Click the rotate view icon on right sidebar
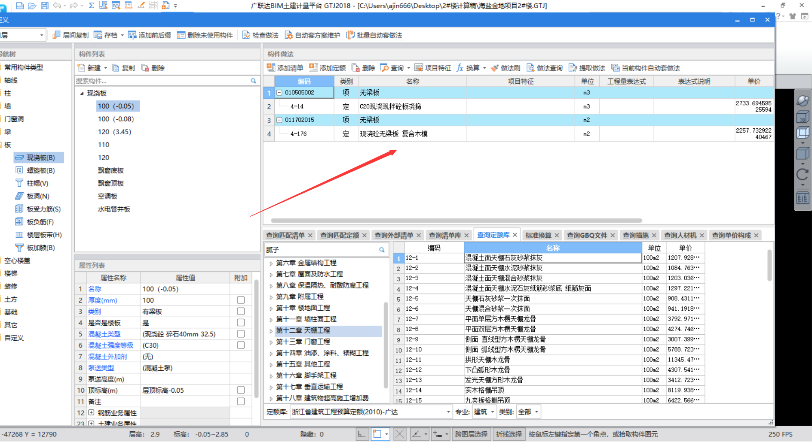This screenshot has height=442, width=812. click(x=803, y=175)
